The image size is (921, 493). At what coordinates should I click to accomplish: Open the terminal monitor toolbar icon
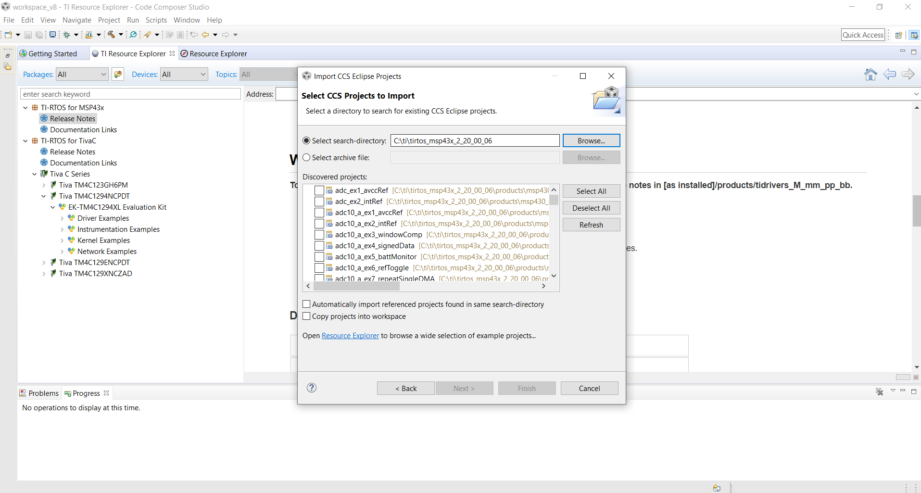click(52, 35)
